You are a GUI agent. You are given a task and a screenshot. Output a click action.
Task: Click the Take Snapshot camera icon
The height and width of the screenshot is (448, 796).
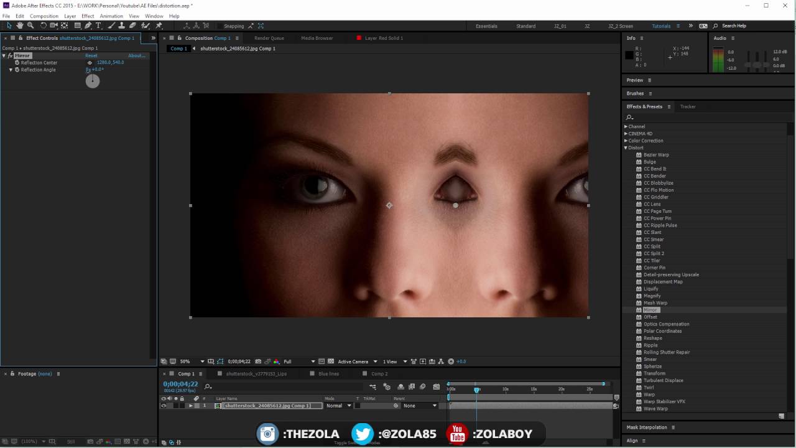click(x=258, y=362)
